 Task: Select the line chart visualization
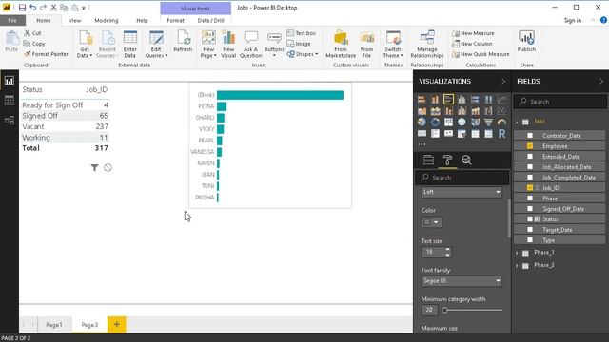pos(501,100)
